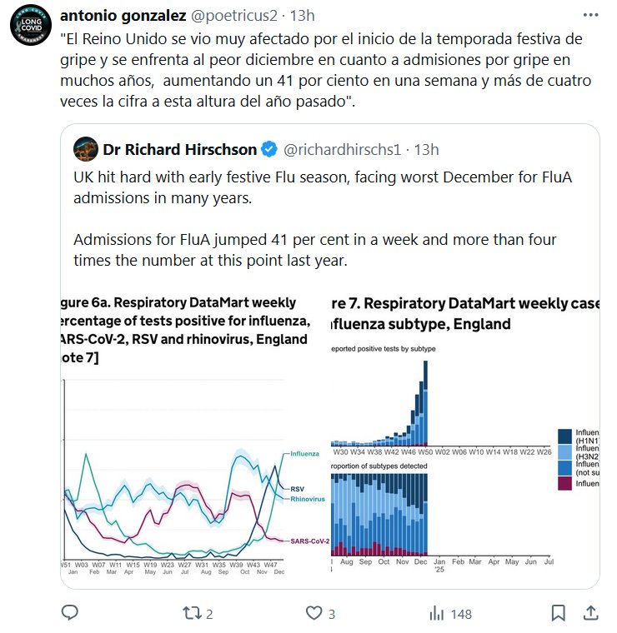The height and width of the screenshot is (633, 617).
Task: Bookmark this tweet
Action: pos(558,614)
